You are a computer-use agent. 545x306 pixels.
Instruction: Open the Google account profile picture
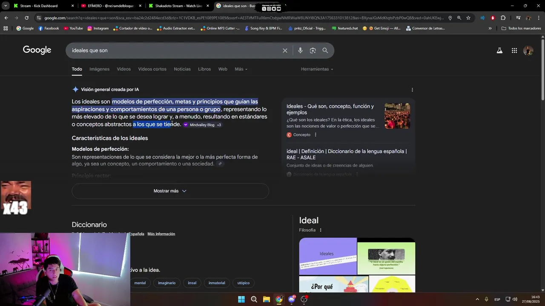[528, 51]
